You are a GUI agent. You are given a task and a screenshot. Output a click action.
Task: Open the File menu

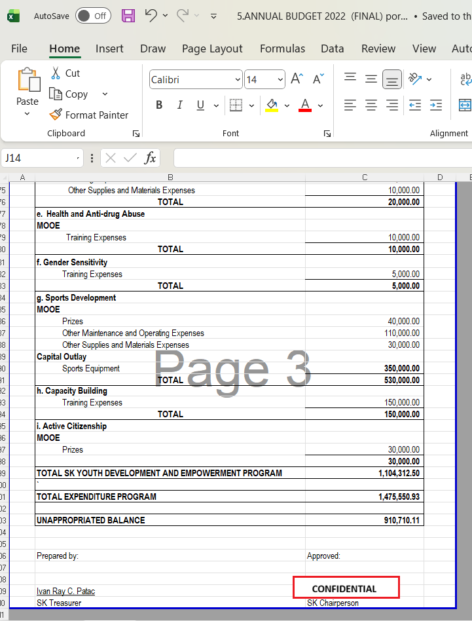pos(19,48)
